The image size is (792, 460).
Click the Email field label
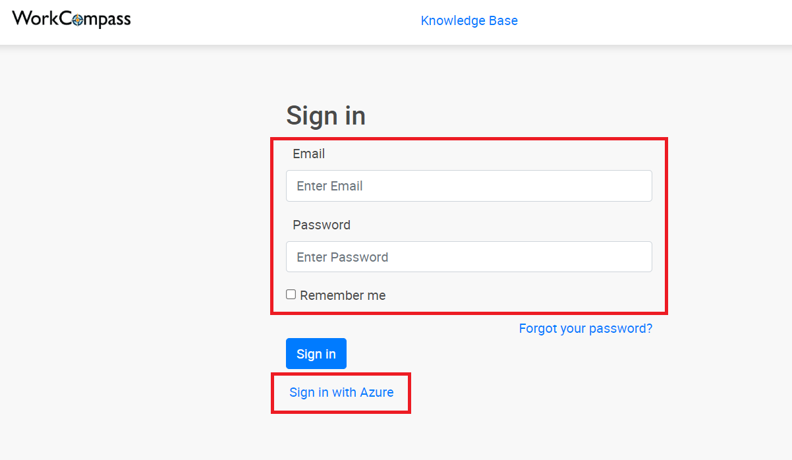(309, 154)
